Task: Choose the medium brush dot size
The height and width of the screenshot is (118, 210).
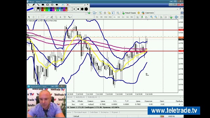Action: pos(78,9)
